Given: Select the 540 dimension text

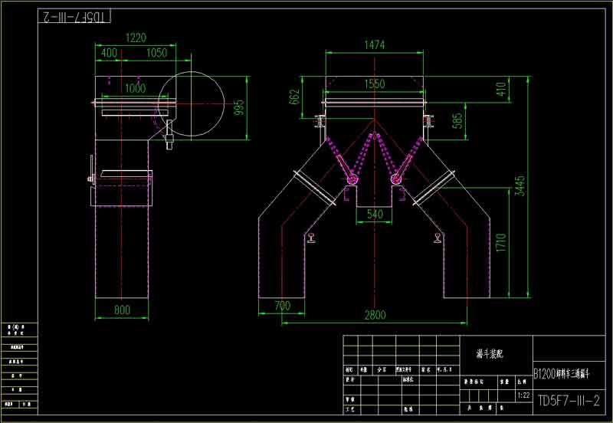Looking at the screenshot, I should point(375,215).
